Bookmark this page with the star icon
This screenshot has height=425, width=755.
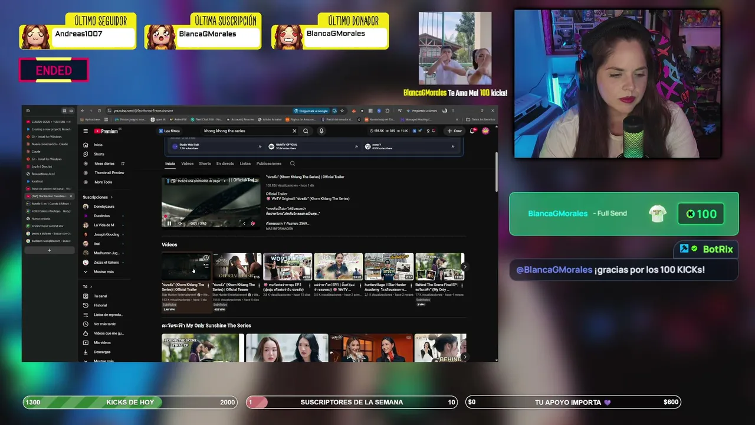point(342,110)
